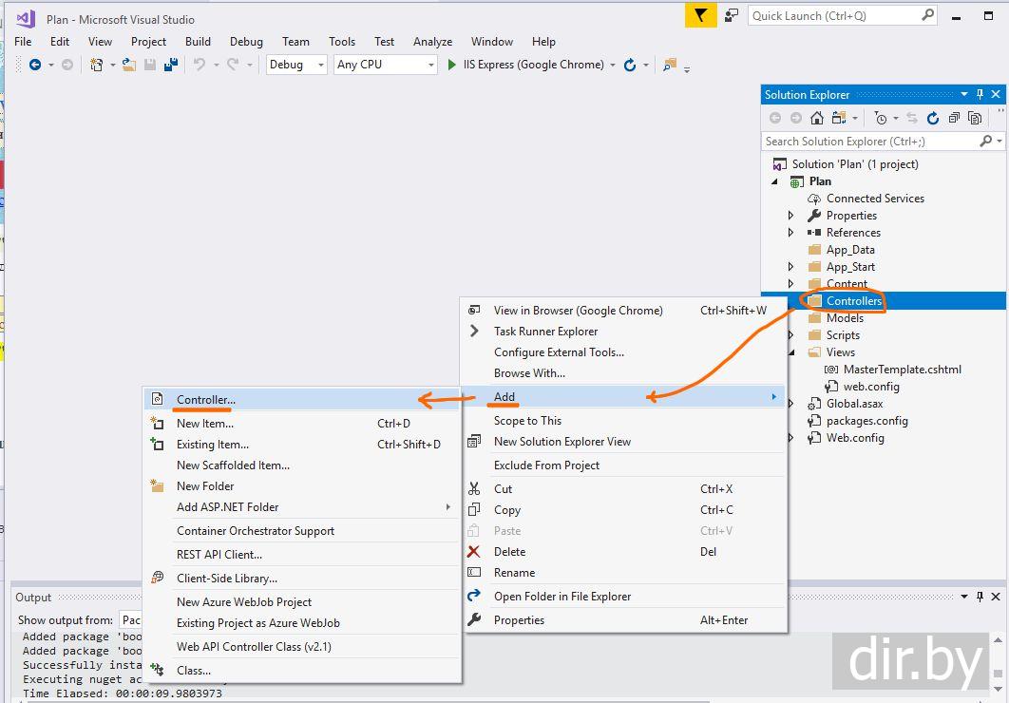This screenshot has width=1009, height=703.
Task: Click the Search Solution Explorer input box
Action: click(869, 141)
